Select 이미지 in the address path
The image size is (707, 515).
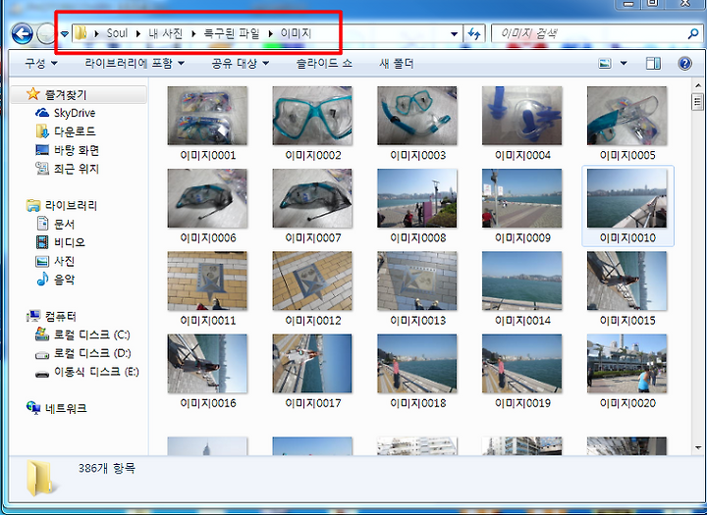[x=296, y=33]
